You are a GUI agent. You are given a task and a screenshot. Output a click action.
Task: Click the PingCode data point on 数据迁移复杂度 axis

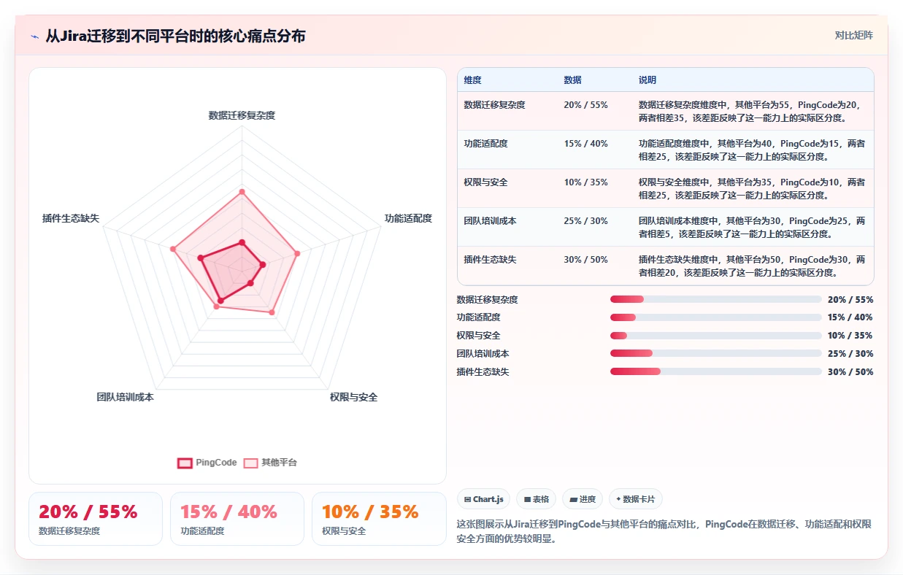click(242, 242)
